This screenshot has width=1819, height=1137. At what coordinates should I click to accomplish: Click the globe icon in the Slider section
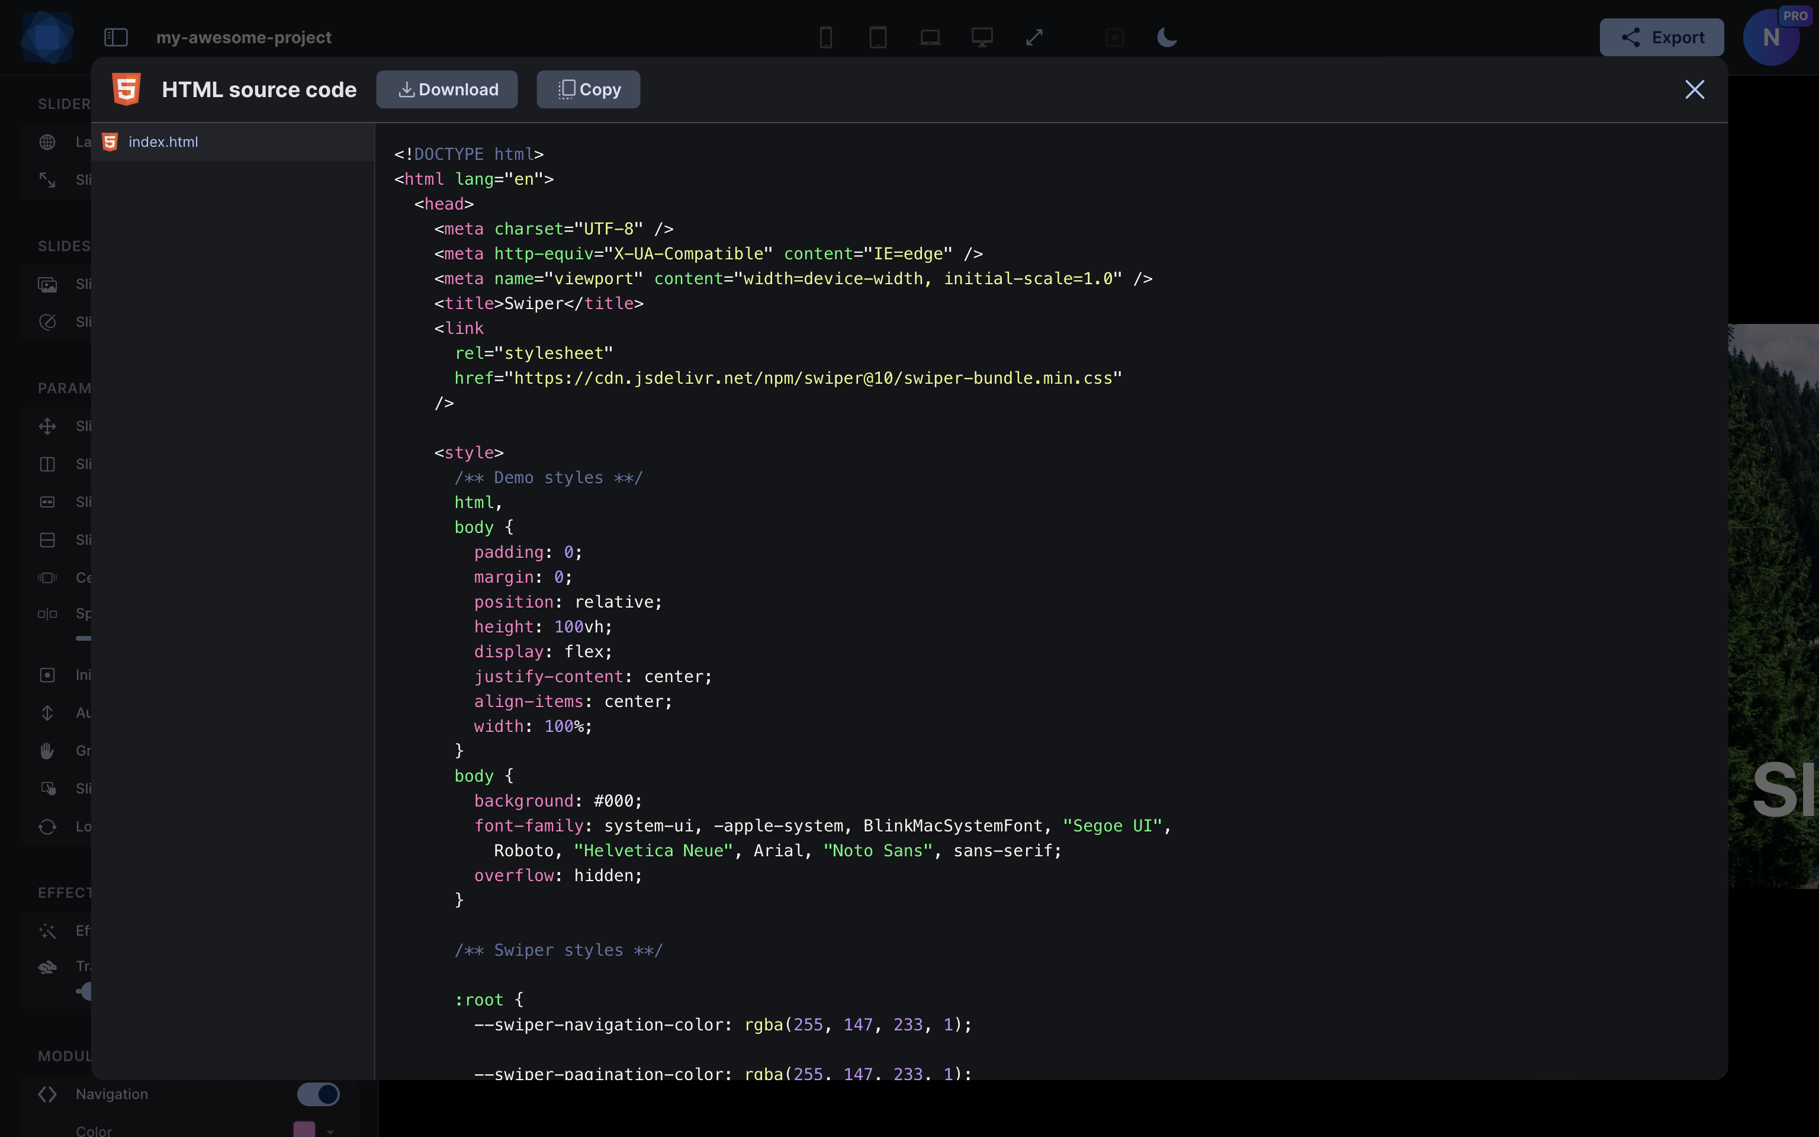pyautogui.click(x=47, y=142)
